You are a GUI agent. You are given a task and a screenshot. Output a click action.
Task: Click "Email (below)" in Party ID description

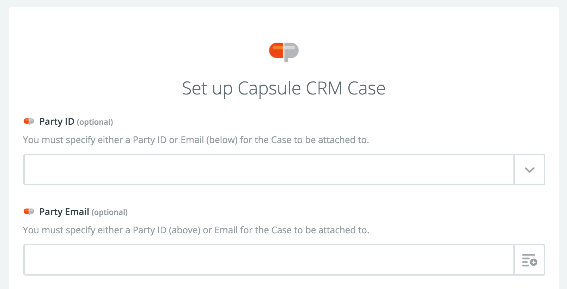(x=209, y=140)
